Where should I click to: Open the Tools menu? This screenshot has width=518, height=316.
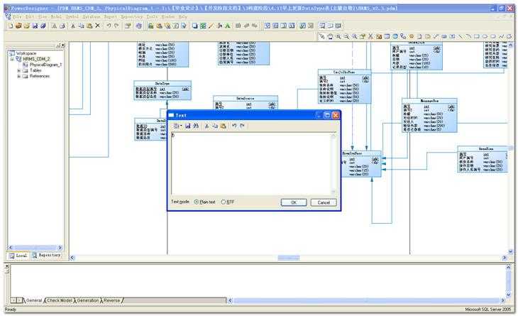(x=152, y=16)
